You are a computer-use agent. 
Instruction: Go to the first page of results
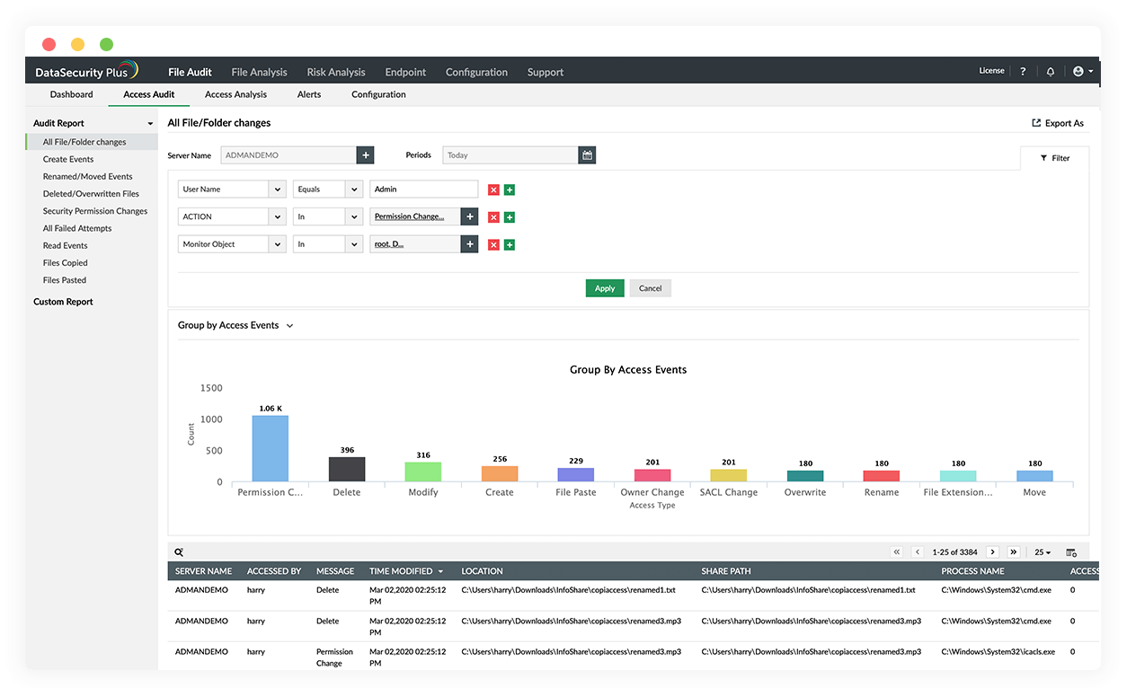pos(897,552)
